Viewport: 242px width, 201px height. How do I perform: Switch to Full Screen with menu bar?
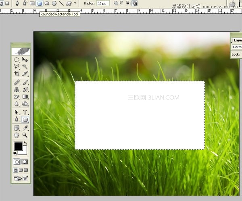[21, 170]
